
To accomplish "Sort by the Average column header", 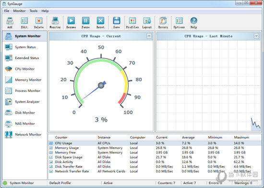I will tap(188, 138).
